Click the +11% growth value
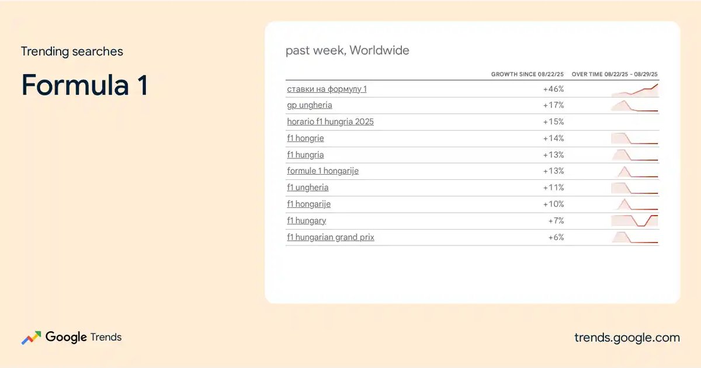This screenshot has width=701, height=368. coord(553,188)
